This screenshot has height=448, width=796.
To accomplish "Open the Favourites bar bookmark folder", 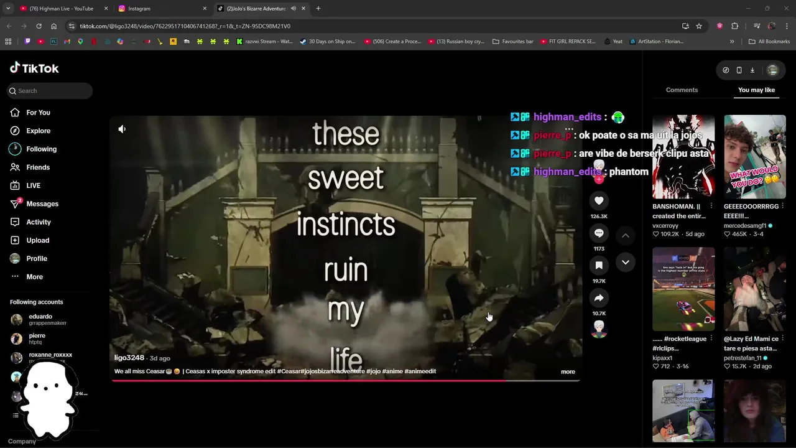I will [x=513, y=42].
